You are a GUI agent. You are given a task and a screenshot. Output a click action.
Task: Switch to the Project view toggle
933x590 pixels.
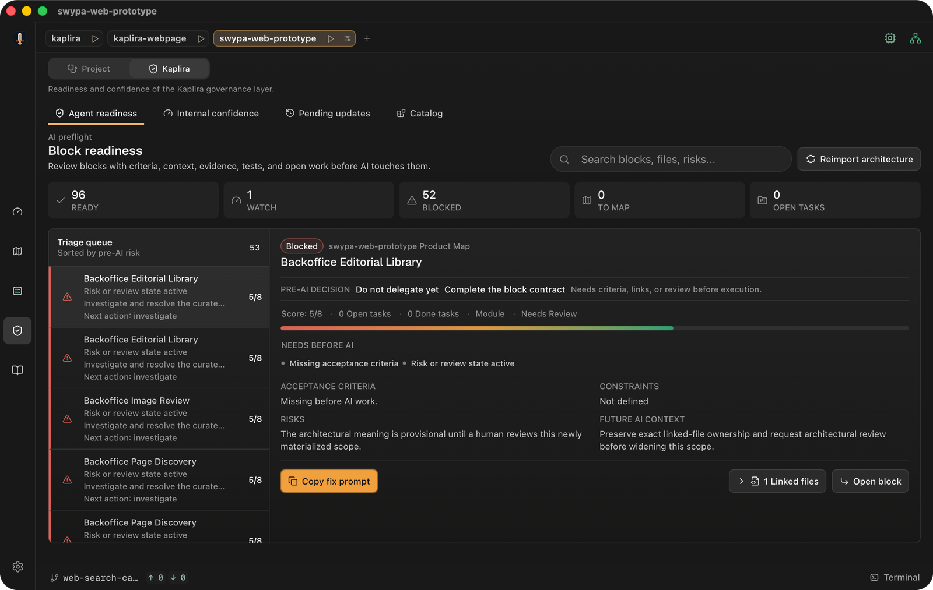click(x=89, y=69)
